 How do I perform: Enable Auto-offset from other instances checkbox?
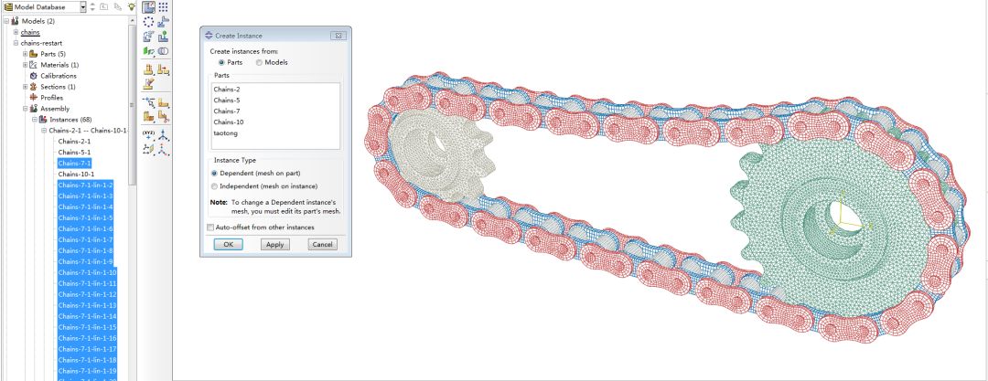(211, 227)
